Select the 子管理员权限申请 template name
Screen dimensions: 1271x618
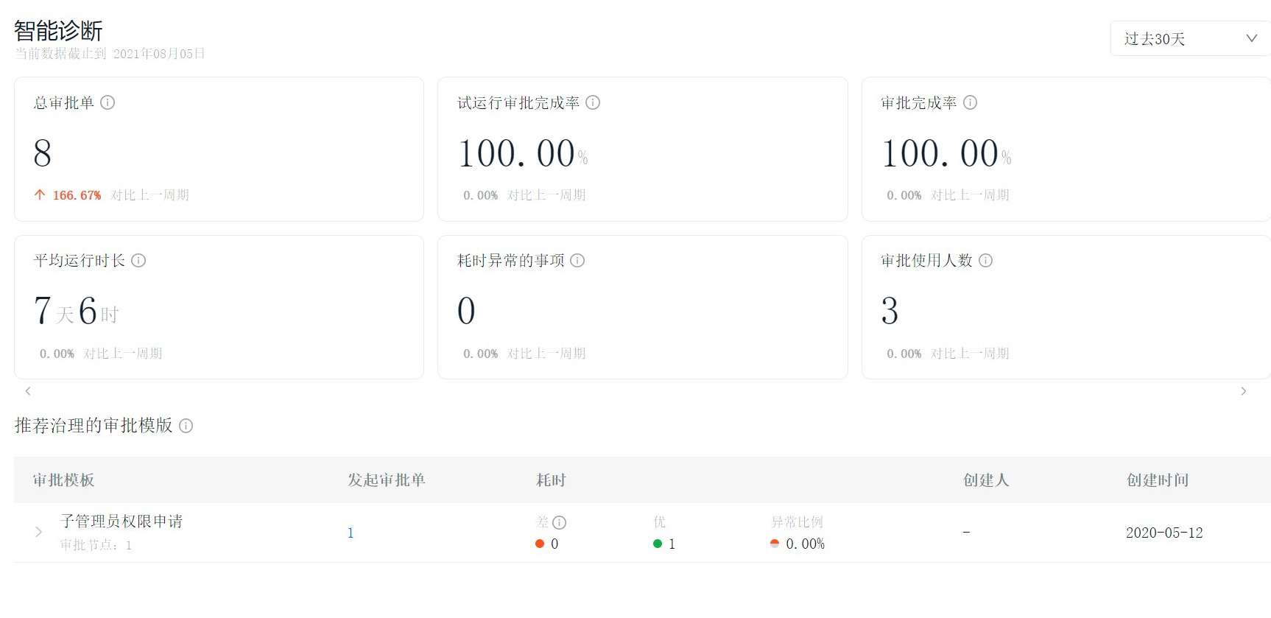(x=122, y=521)
